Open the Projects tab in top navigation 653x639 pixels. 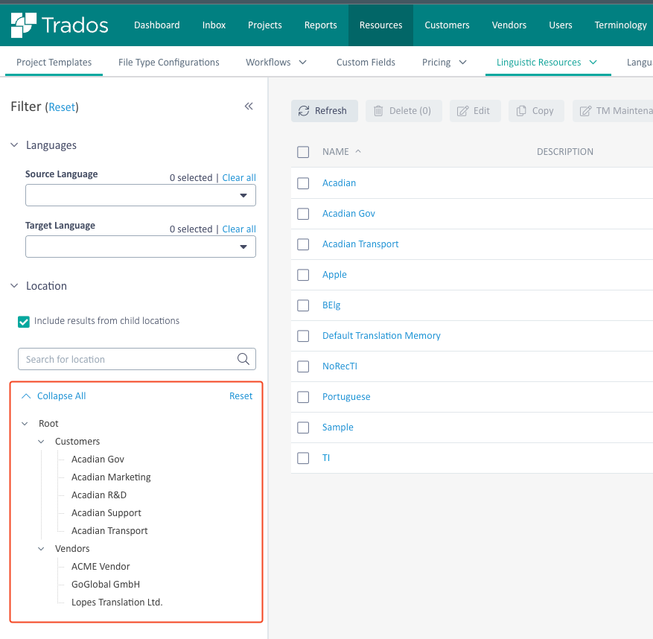pyautogui.click(x=264, y=25)
